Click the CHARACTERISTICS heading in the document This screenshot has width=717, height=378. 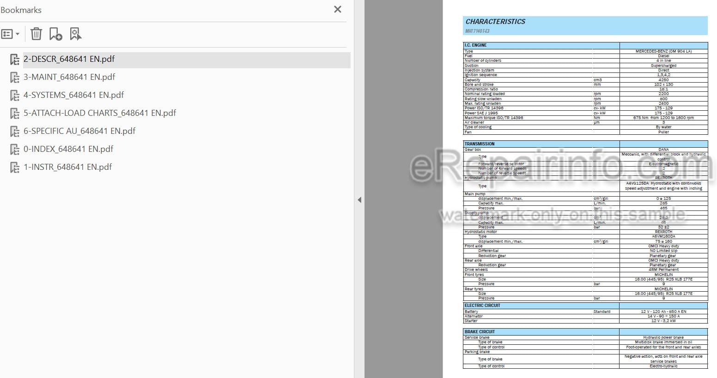click(495, 22)
